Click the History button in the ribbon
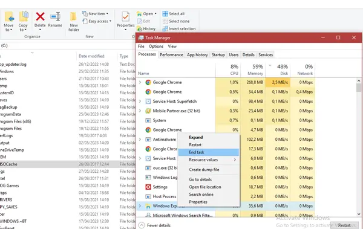 (146, 28)
